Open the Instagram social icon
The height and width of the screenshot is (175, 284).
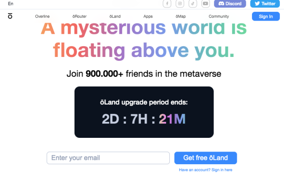180,3
